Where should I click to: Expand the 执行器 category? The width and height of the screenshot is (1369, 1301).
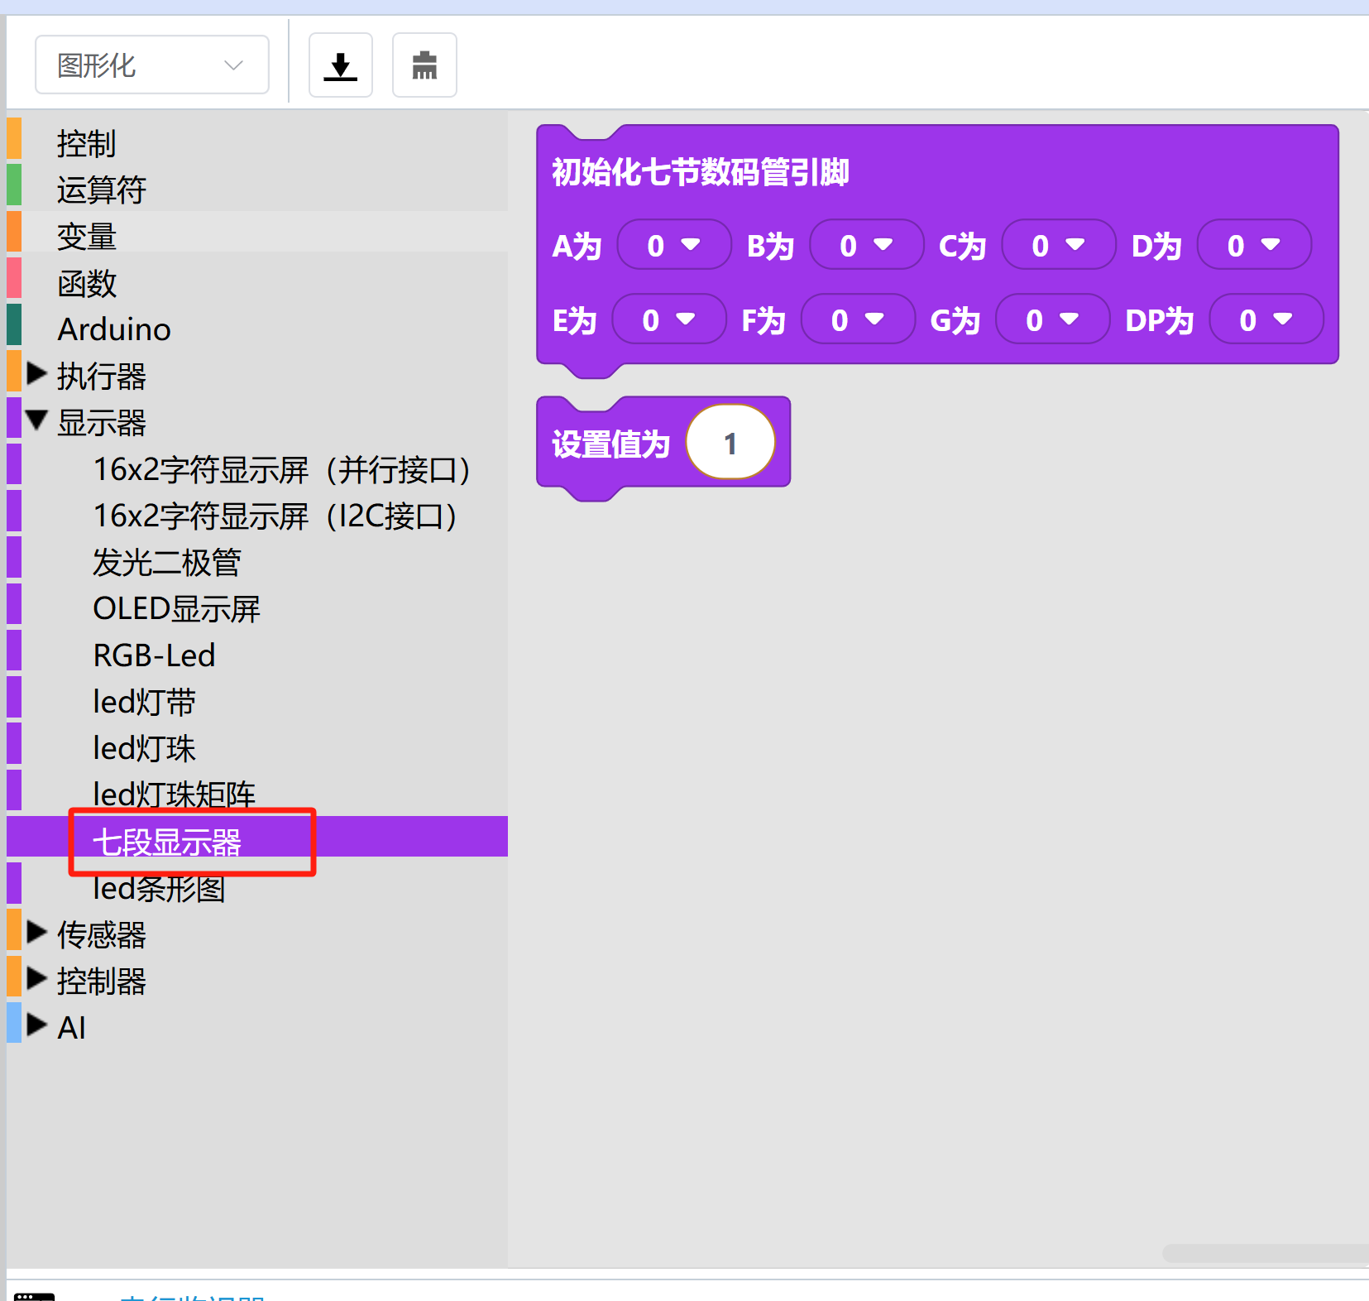point(36,374)
